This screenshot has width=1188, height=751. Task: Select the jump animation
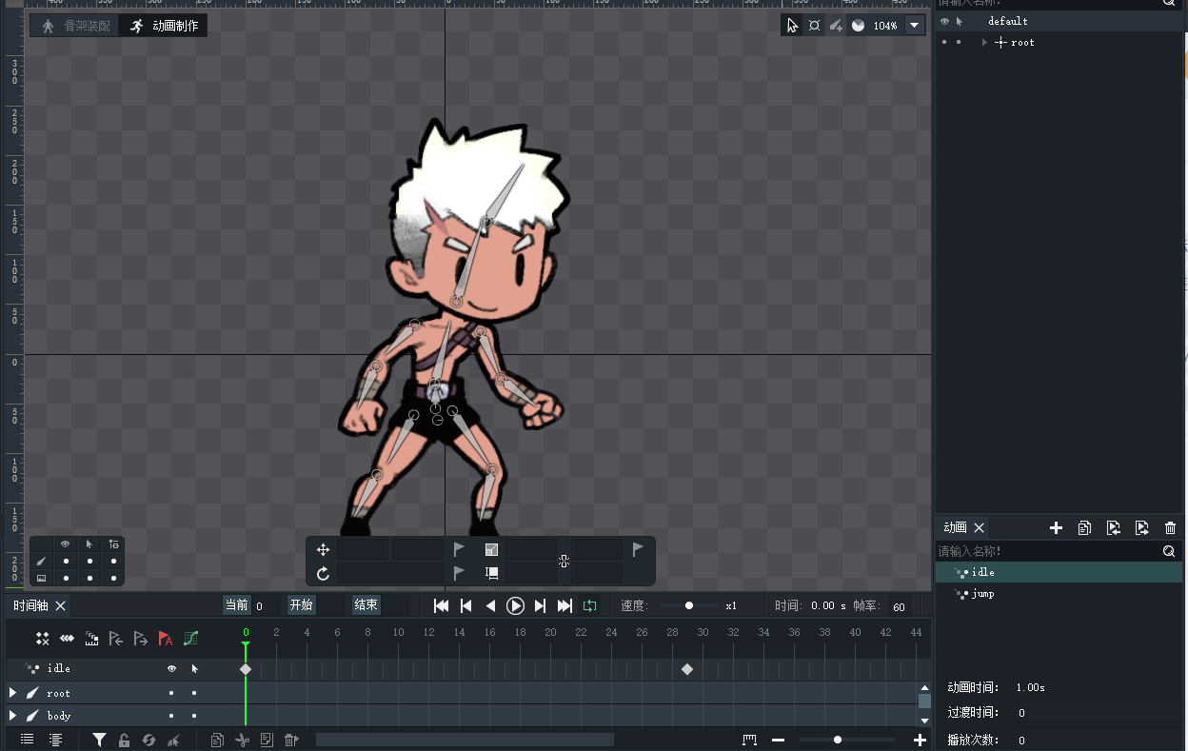[x=1059, y=593]
